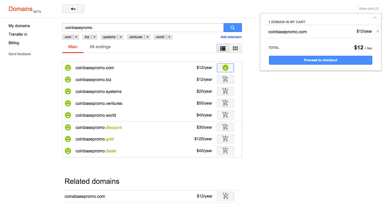Click the Send feedback link
This screenshot has height=203, width=386.
click(x=20, y=54)
